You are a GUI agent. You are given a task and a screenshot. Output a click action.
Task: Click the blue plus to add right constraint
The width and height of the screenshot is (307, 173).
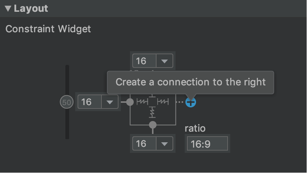click(x=191, y=102)
